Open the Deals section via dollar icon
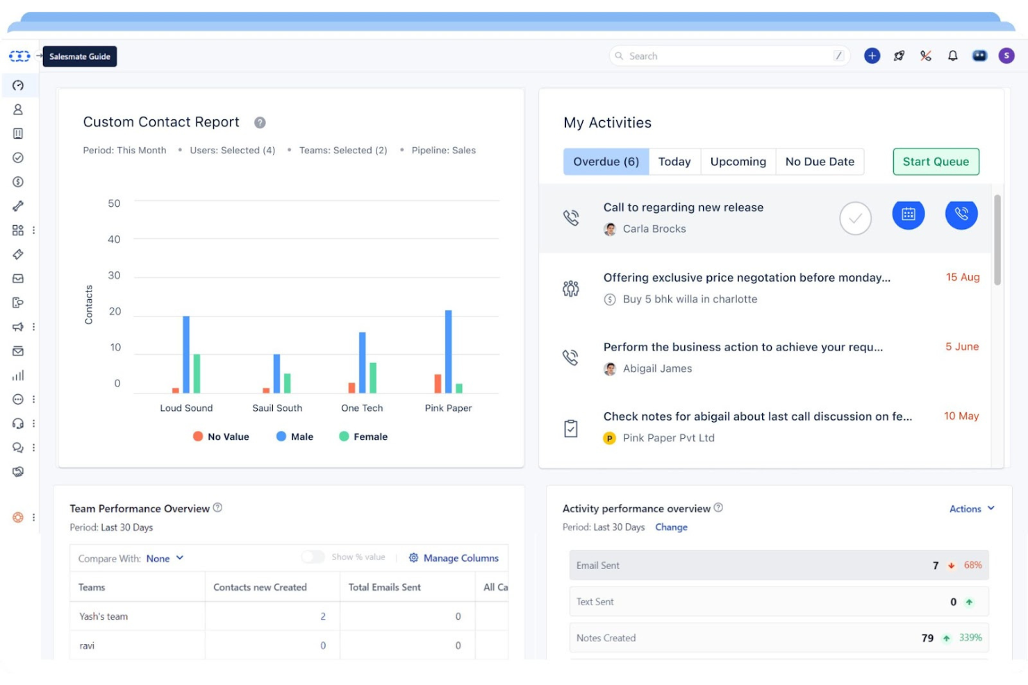The width and height of the screenshot is (1028, 685). coord(19,182)
